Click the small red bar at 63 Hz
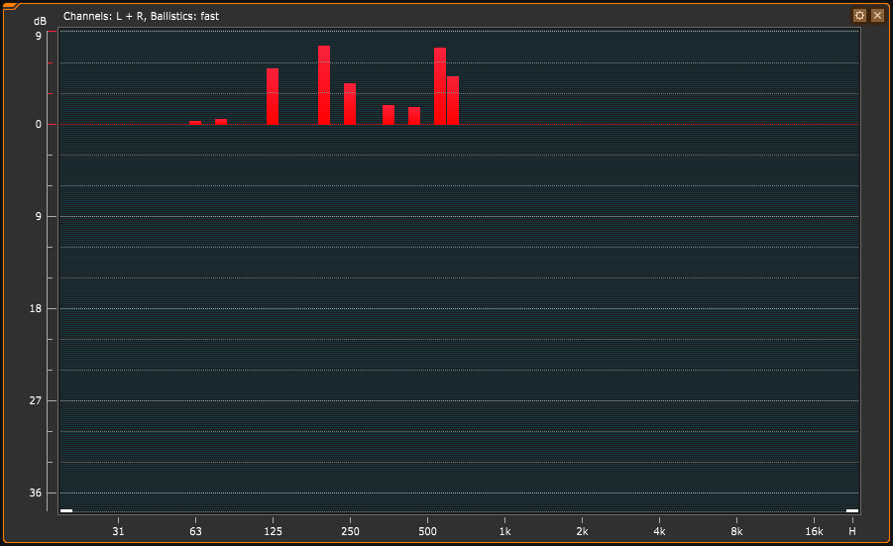Viewport: 893px width, 546px height. click(195, 122)
